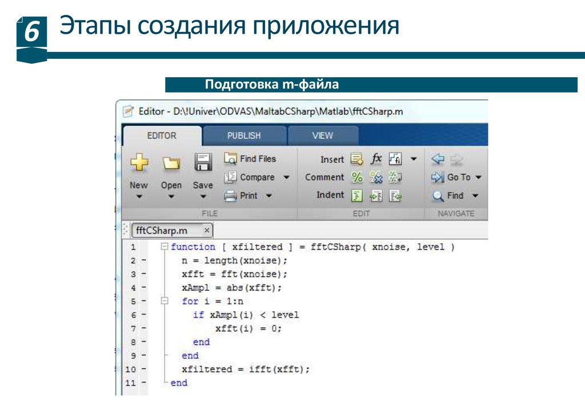Viewport: 585px width, 413px height.
Task: Click the Save floppy disk icon
Action: point(203,162)
